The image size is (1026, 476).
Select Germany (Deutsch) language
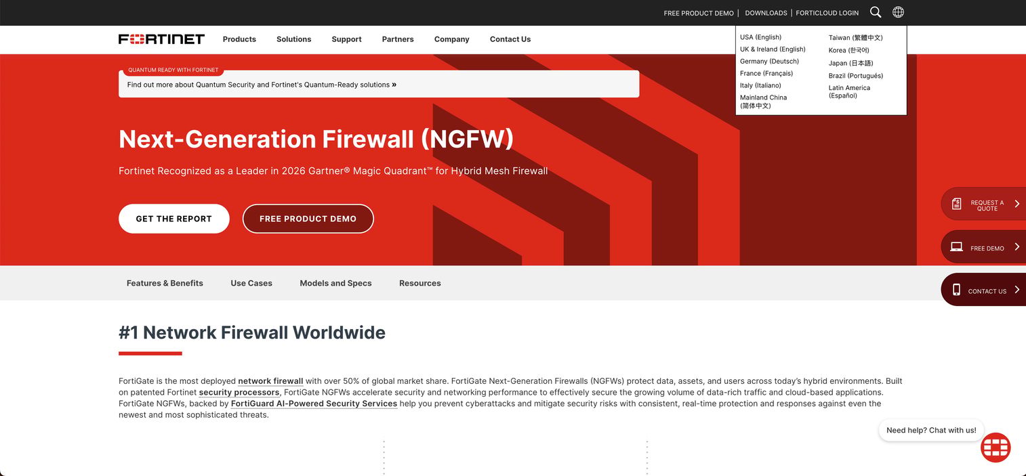(769, 62)
